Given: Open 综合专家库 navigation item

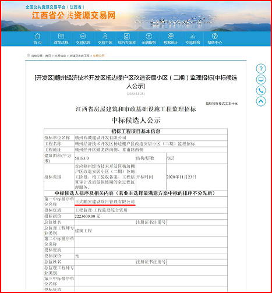Looking at the screenshot, I should click(127, 39).
